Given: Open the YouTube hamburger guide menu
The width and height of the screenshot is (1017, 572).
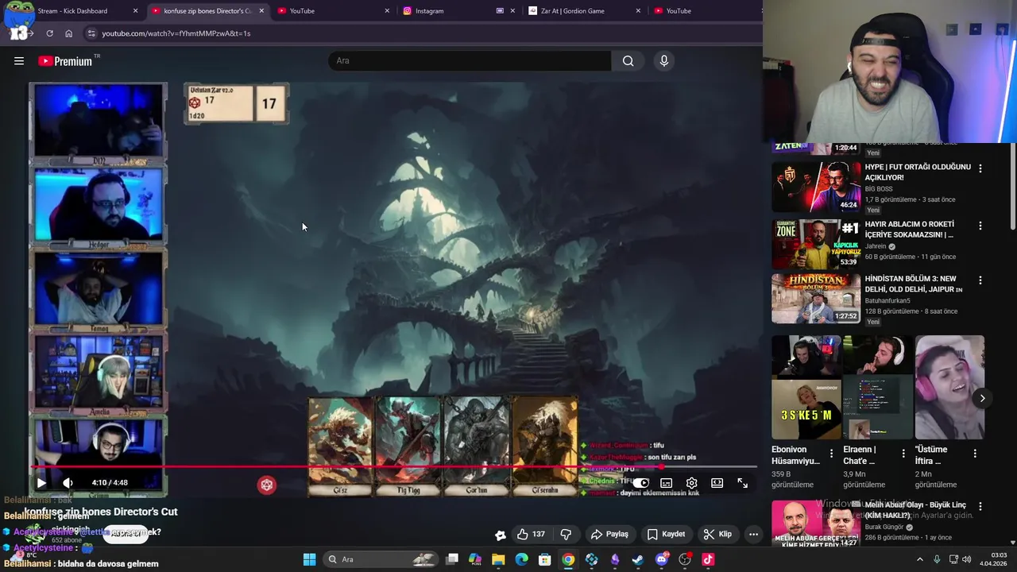Looking at the screenshot, I should point(19,60).
